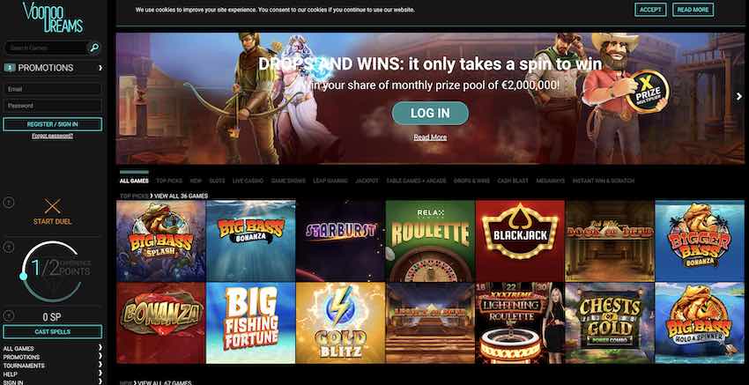Focus the Email input field
Viewport: 749px width, 385px height.
(x=53, y=89)
